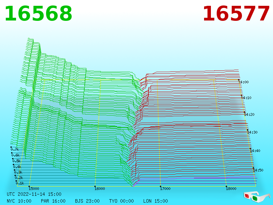The image size is (273, 205).
Task: Click the 0.5k depth axis label
Action: coord(16,161)
